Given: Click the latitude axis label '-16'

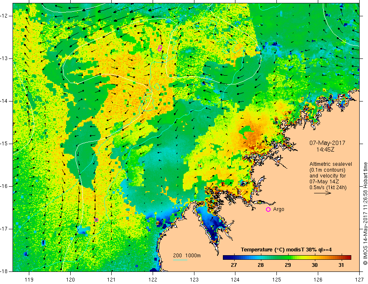Looking at the screenshot, I should [4, 186].
